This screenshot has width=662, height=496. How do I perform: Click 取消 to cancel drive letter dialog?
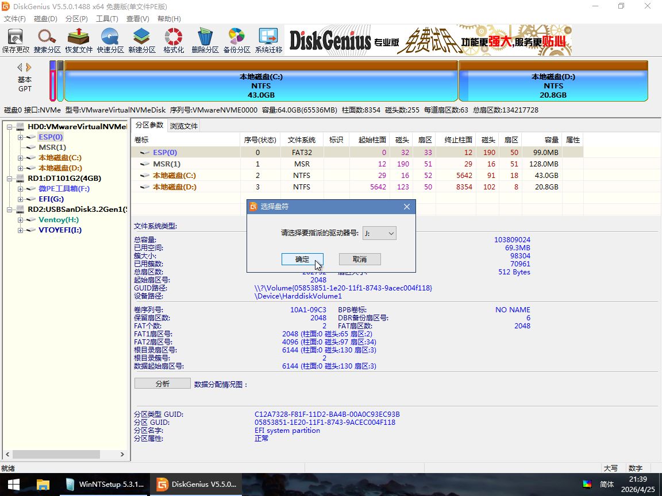click(x=360, y=259)
